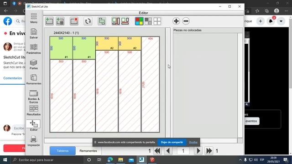
Task: Select the second green #1 part
Action: (84, 48)
